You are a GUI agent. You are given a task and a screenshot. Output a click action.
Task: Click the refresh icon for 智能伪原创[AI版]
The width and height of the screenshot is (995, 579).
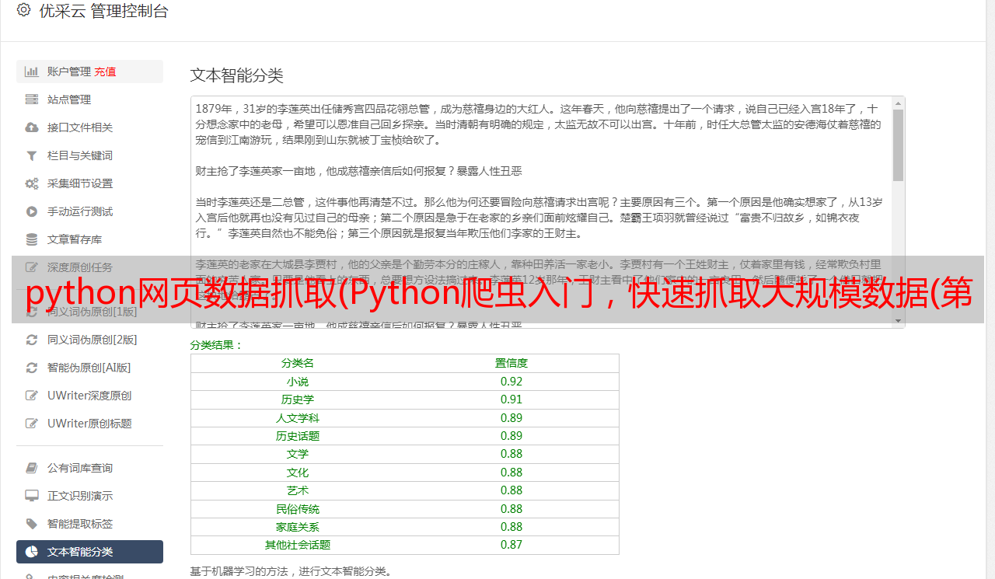[x=32, y=368]
